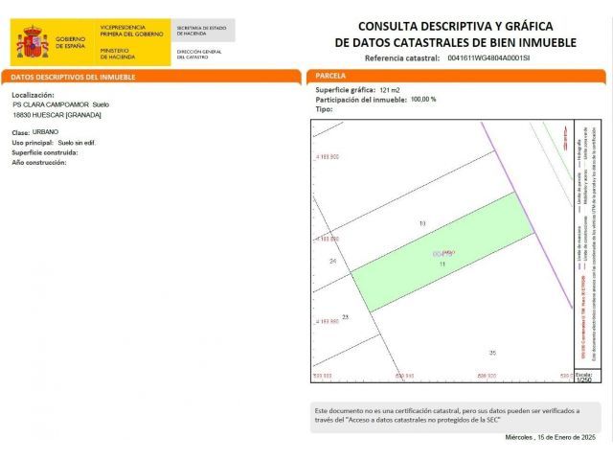613x460 pixels.
Task: Click parcel number 23 on the map
Action: point(345,317)
